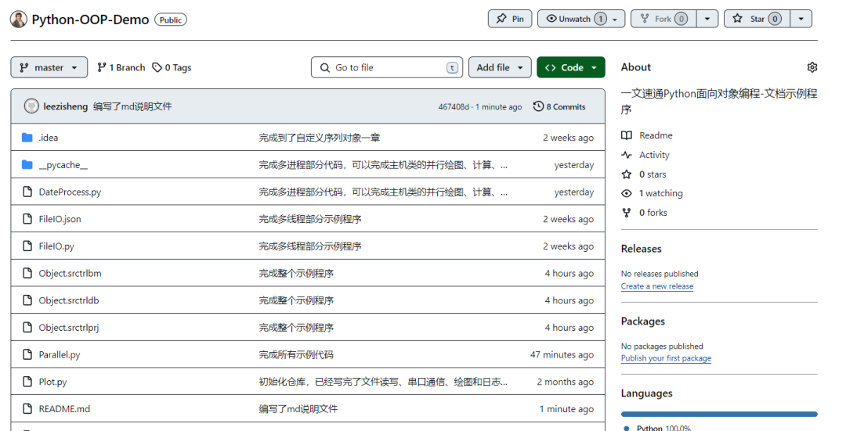Screen dimensions: 846x431
Task: View the 0 Tags list
Action: click(x=172, y=68)
